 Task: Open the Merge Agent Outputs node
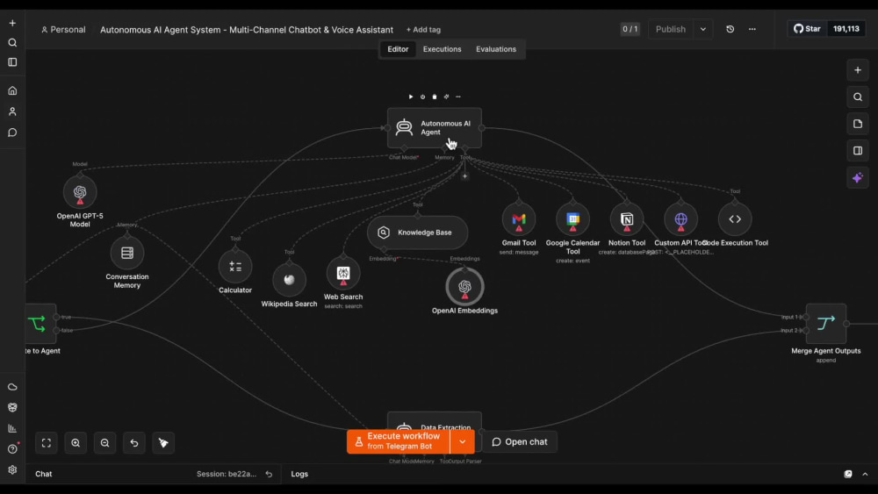[826, 324]
